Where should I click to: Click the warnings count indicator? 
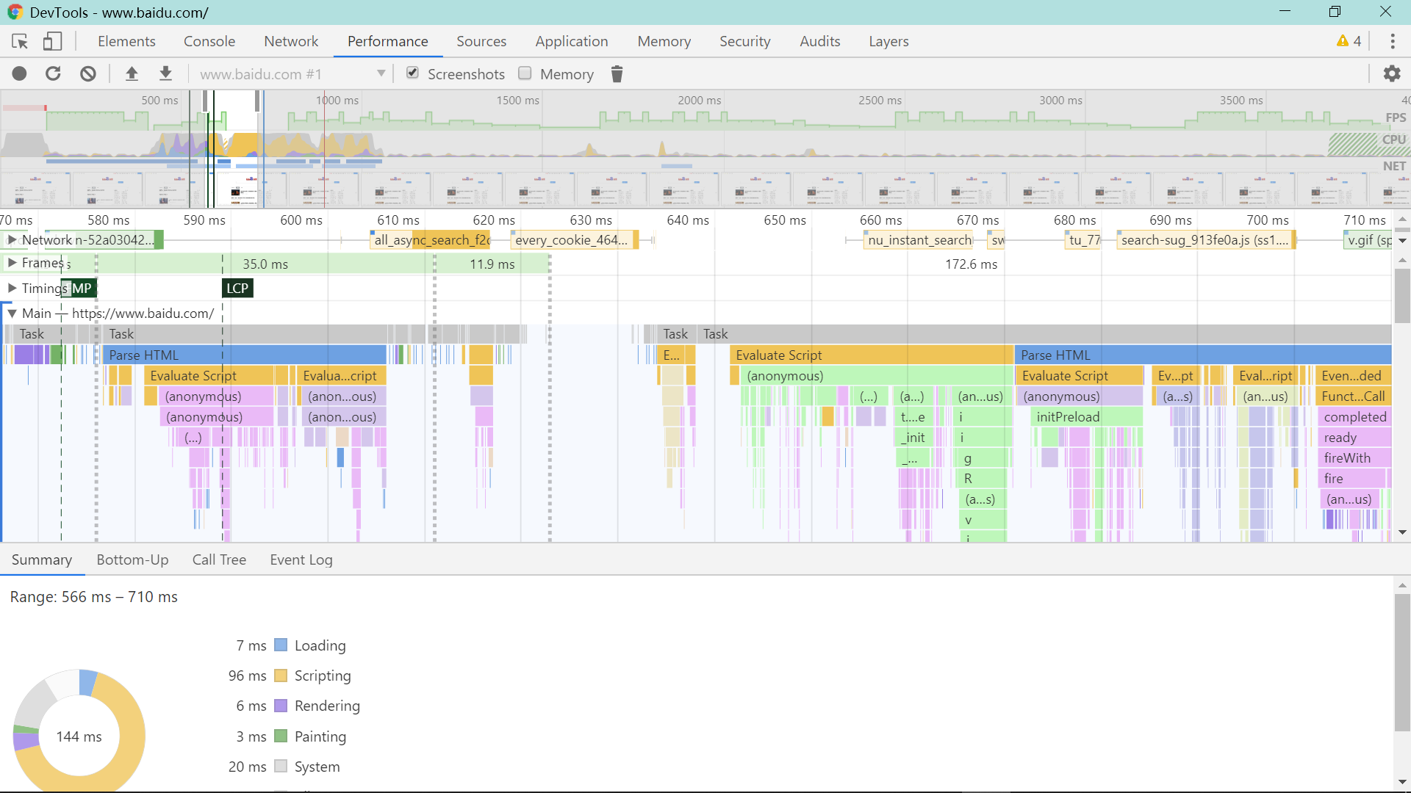click(x=1349, y=42)
